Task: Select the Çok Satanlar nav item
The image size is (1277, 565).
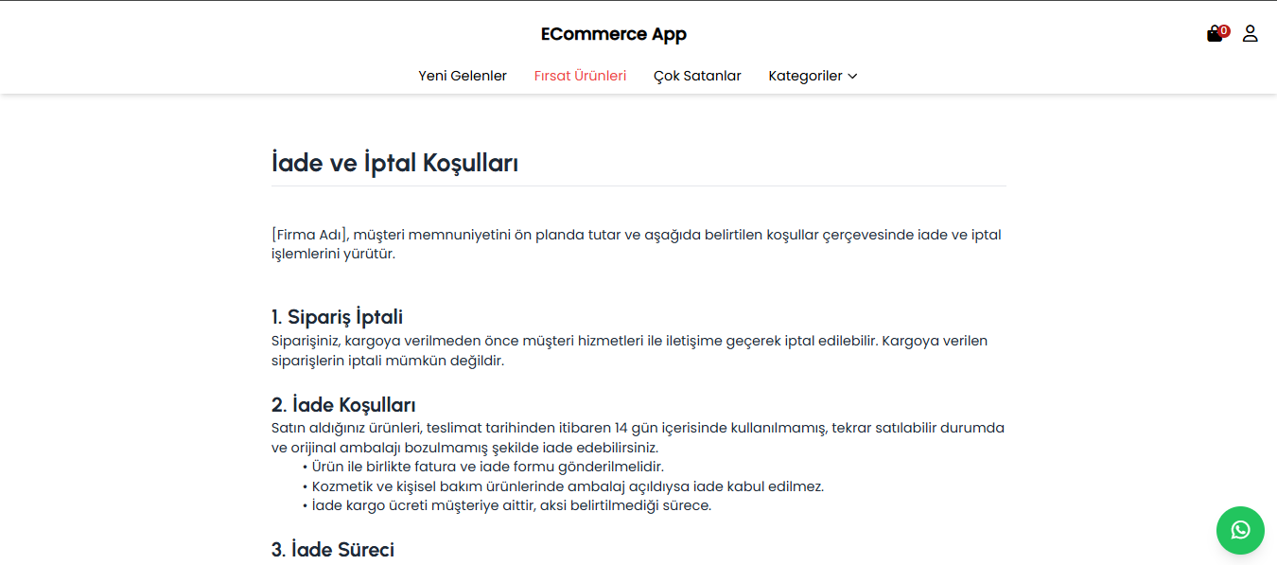Action: click(697, 76)
